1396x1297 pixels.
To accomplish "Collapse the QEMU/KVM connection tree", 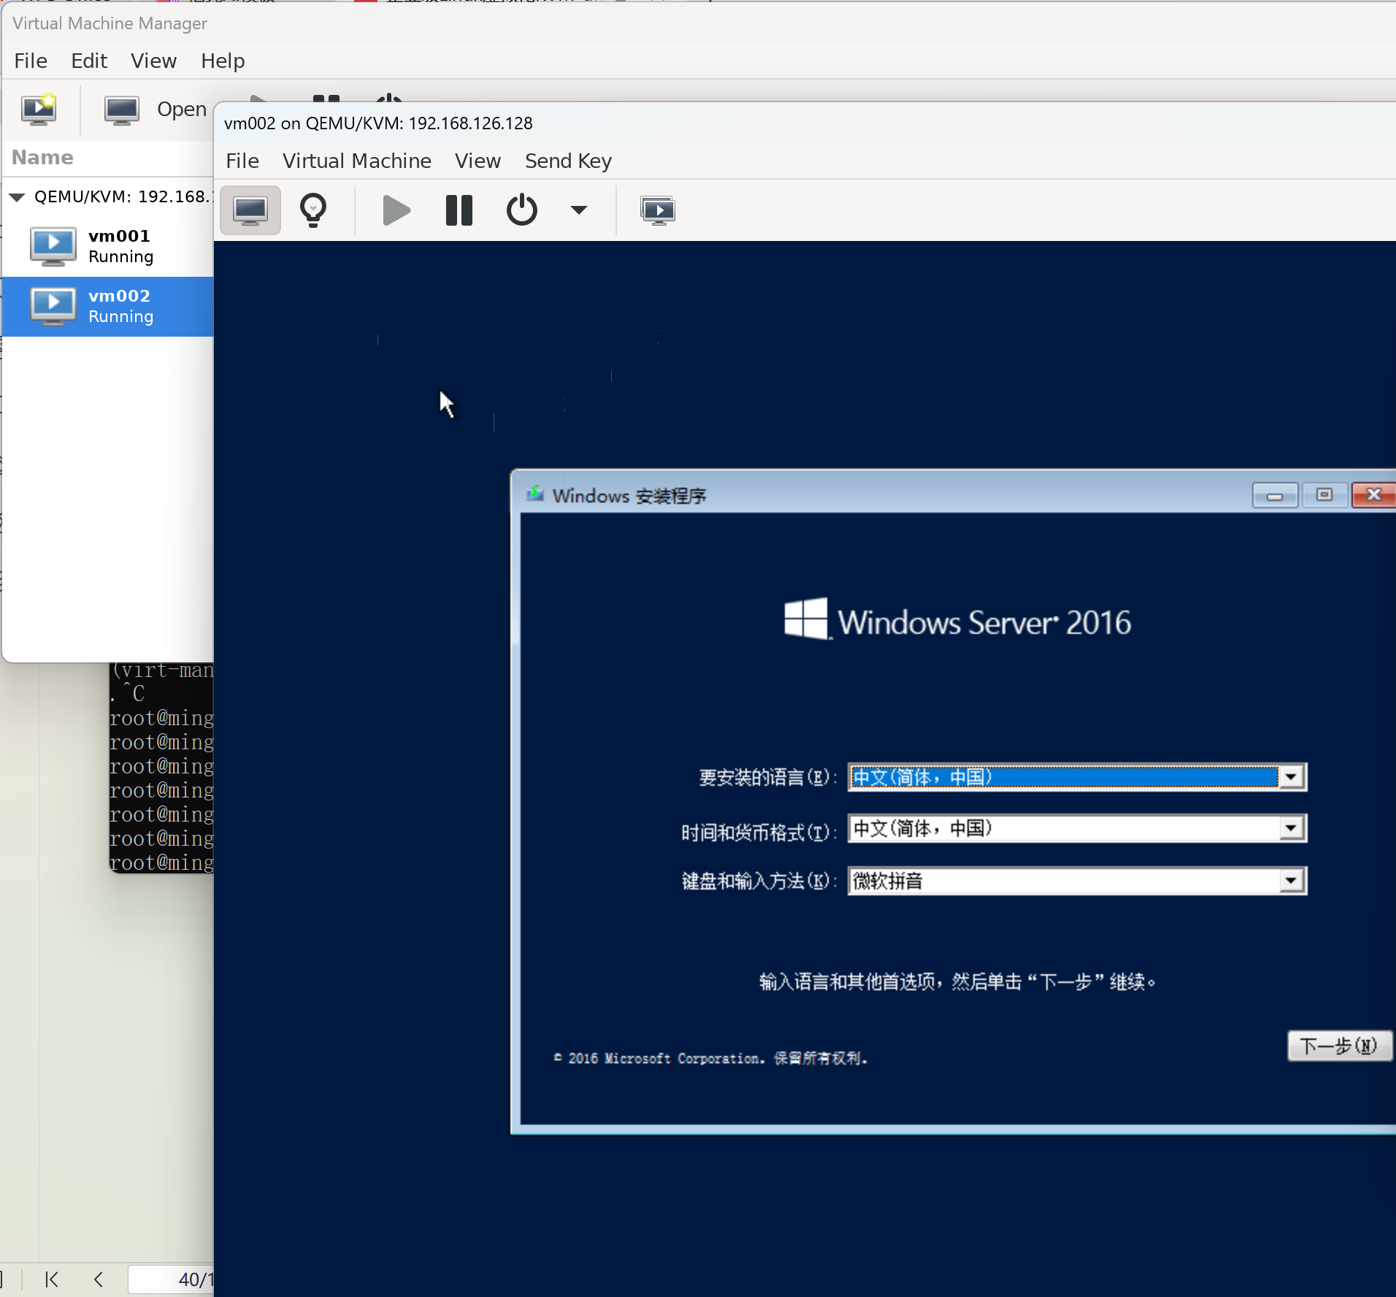I will 18,197.
